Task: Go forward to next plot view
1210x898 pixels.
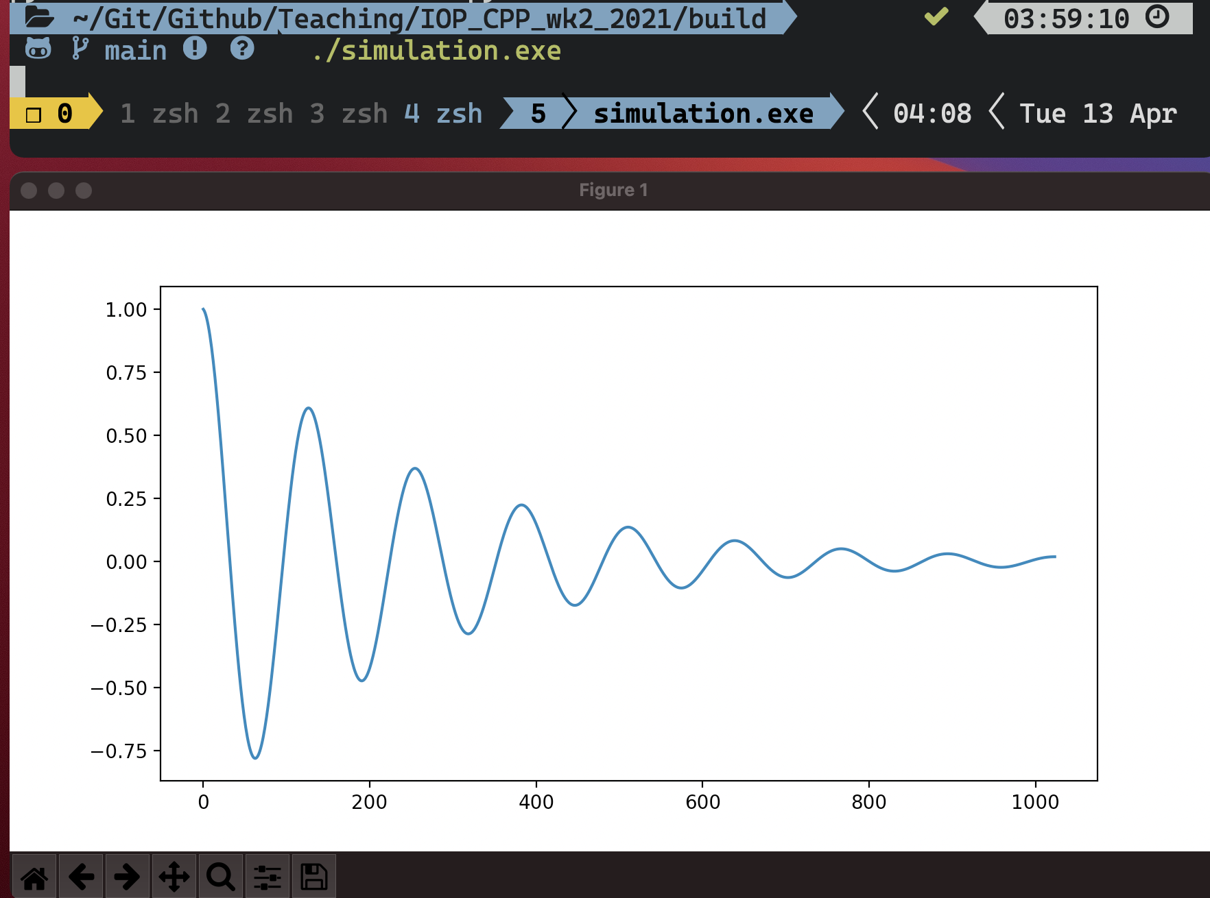Action: pyautogui.click(x=128, y=875)
